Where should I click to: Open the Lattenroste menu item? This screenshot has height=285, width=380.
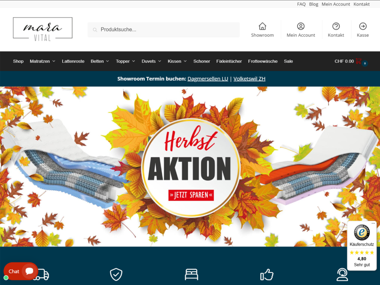point(73,61)
